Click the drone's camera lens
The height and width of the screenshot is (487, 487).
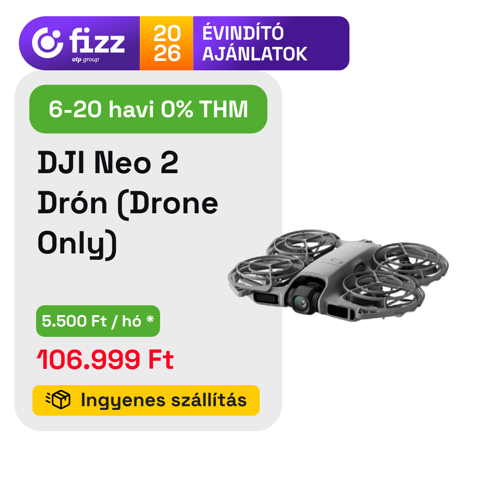tap(301, 303)
